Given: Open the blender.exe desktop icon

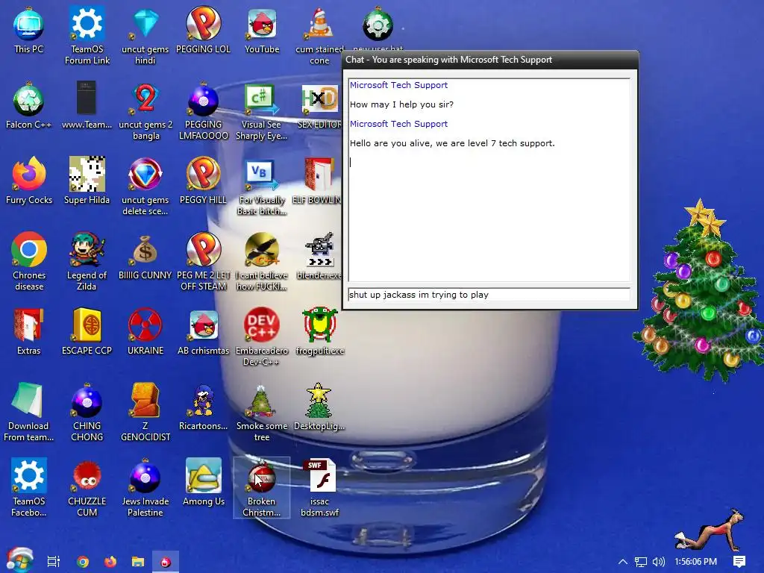Looking at the screenshot, I should [319, 256].
